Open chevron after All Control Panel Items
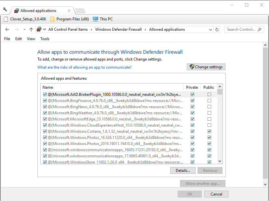269x202 pixels. tap(91, 29)
